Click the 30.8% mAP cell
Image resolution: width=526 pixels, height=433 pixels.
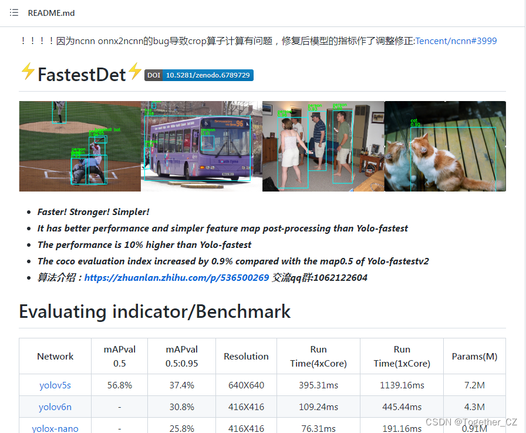(181, 407)
